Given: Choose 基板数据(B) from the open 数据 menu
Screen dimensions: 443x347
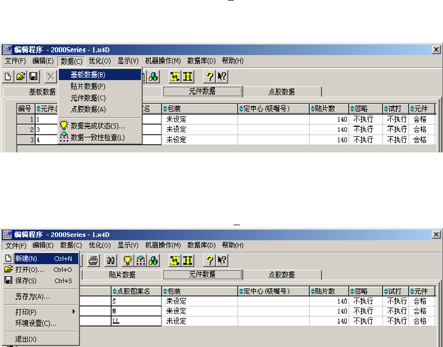Looking at the screenshot, I should pyautogui.click(x=100, y=75).
